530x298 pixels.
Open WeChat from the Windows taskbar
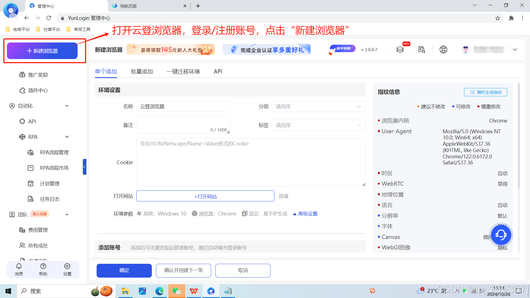177,291
